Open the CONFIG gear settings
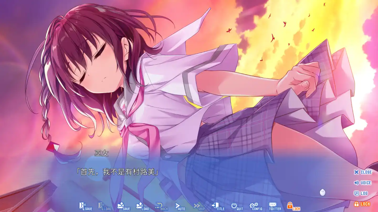This screenshot has width=378, height=212. pos(256,206)
